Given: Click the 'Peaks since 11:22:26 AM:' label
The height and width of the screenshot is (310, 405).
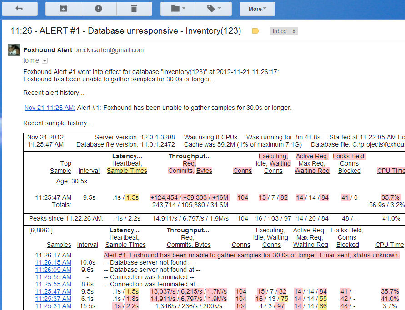Looking at the screenshot, I should pyautogui.click(x=66, y=218).
